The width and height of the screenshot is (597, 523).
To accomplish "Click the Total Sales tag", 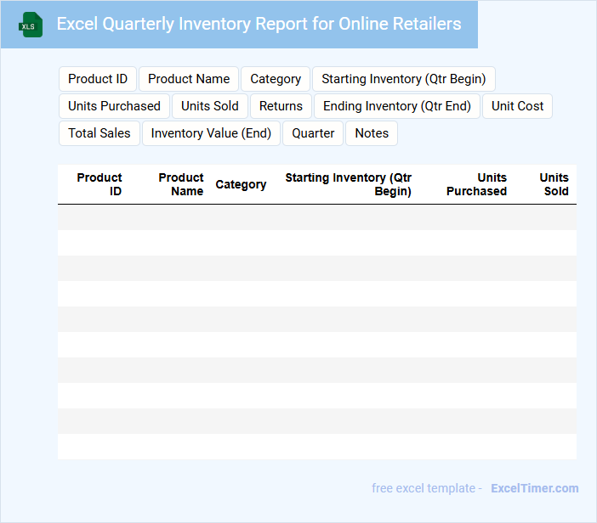I will coord(99,133).
